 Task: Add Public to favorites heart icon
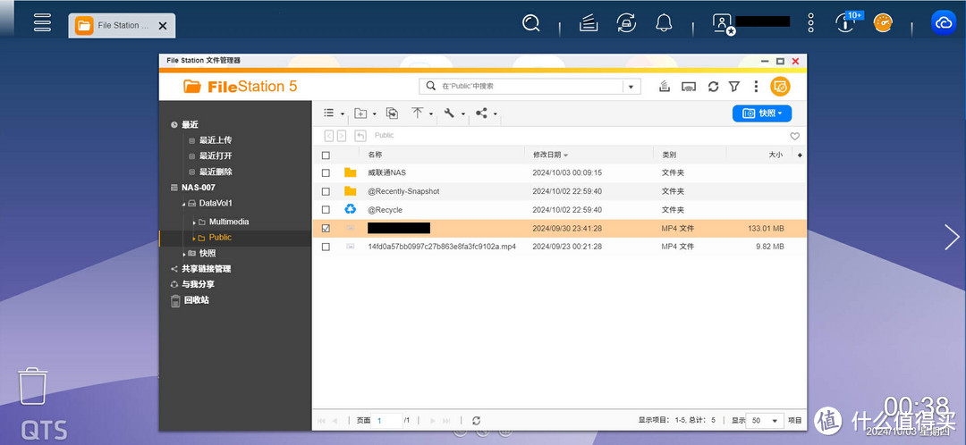coord(795,136)
